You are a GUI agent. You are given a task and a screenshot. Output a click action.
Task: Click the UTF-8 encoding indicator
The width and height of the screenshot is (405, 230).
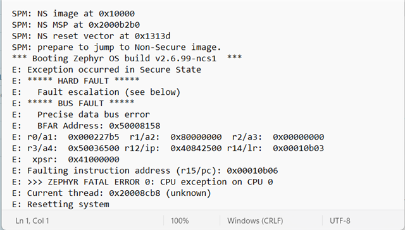click(340, 221)
